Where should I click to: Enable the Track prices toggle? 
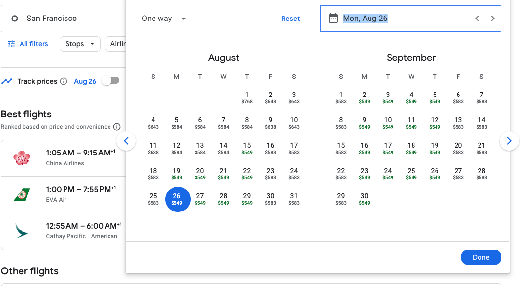[x=110, y=81]
